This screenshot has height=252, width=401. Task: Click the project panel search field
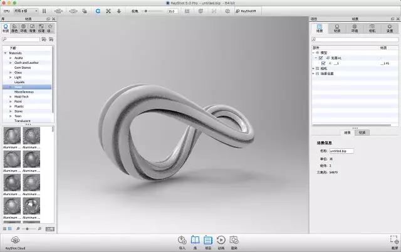click(355, 39)
